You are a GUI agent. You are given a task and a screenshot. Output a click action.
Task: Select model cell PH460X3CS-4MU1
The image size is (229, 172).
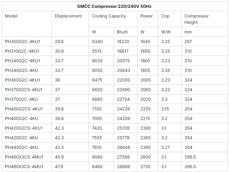24,157
